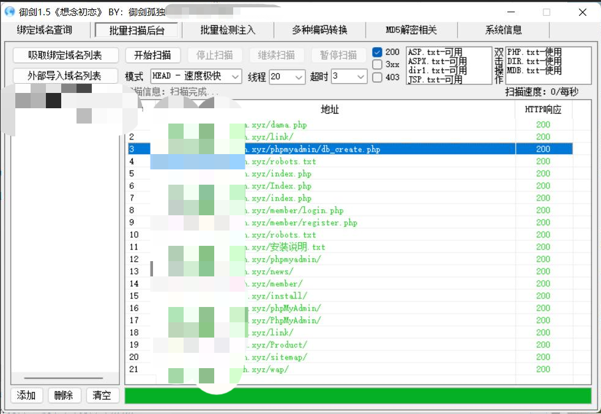Click the HTTP响应 column header
The image size is (601, 414).
tap(543, 109)
